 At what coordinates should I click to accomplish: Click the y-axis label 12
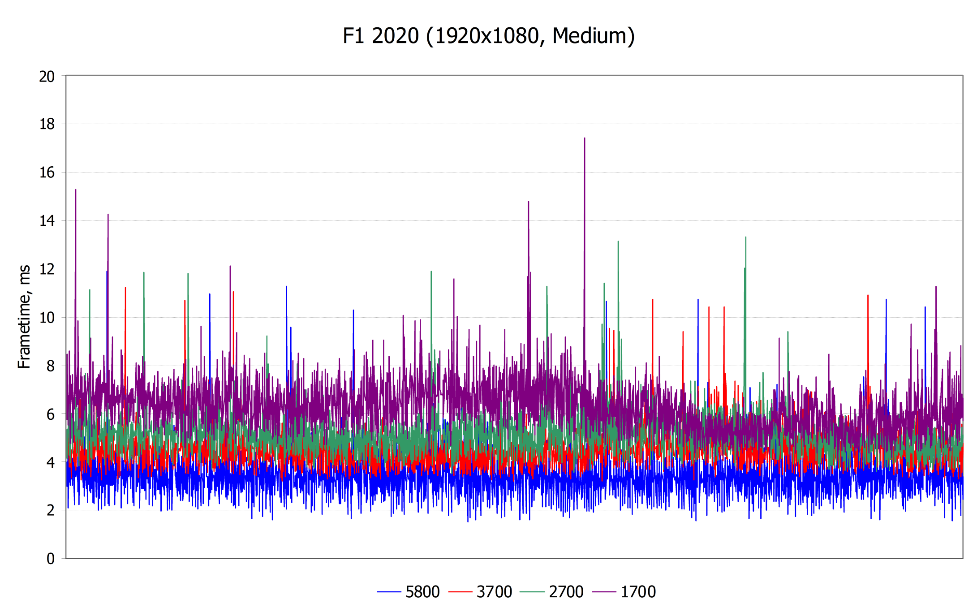[x=47, y=269]
